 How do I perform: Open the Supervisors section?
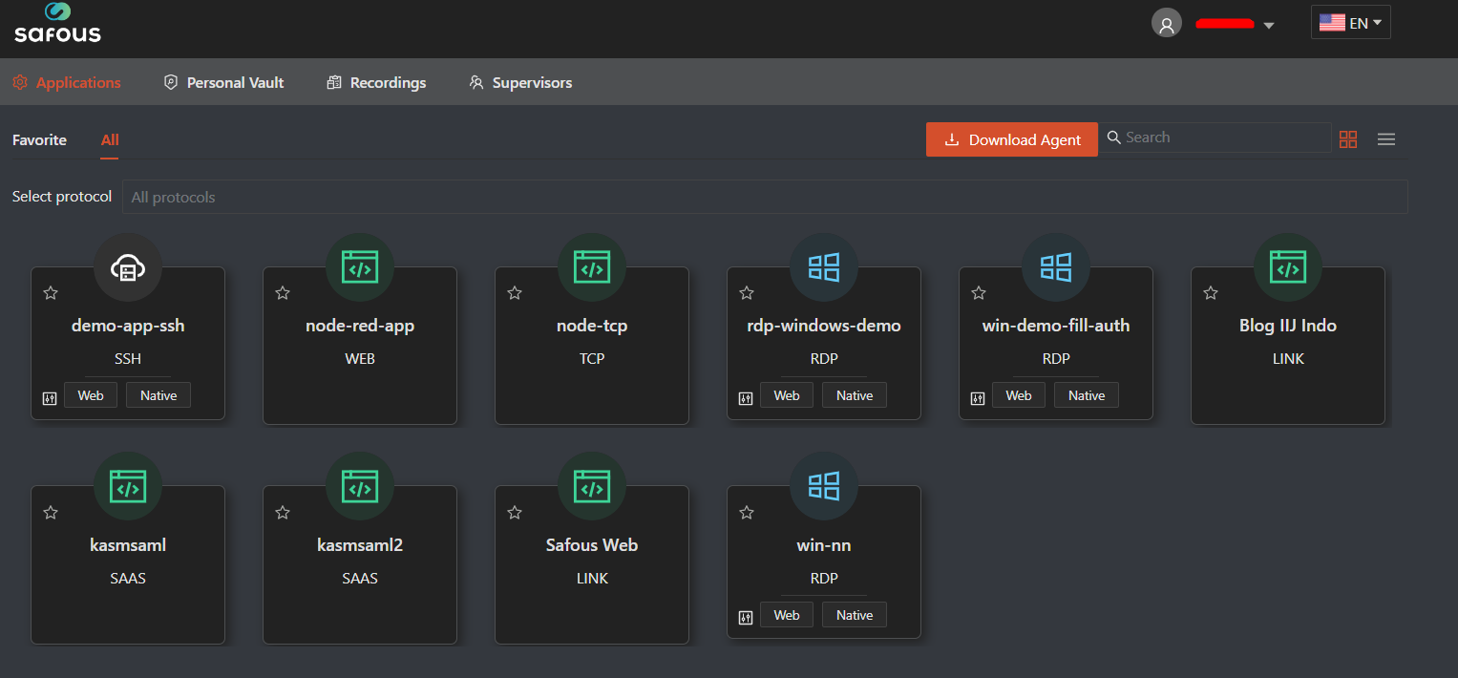[520, 83]
